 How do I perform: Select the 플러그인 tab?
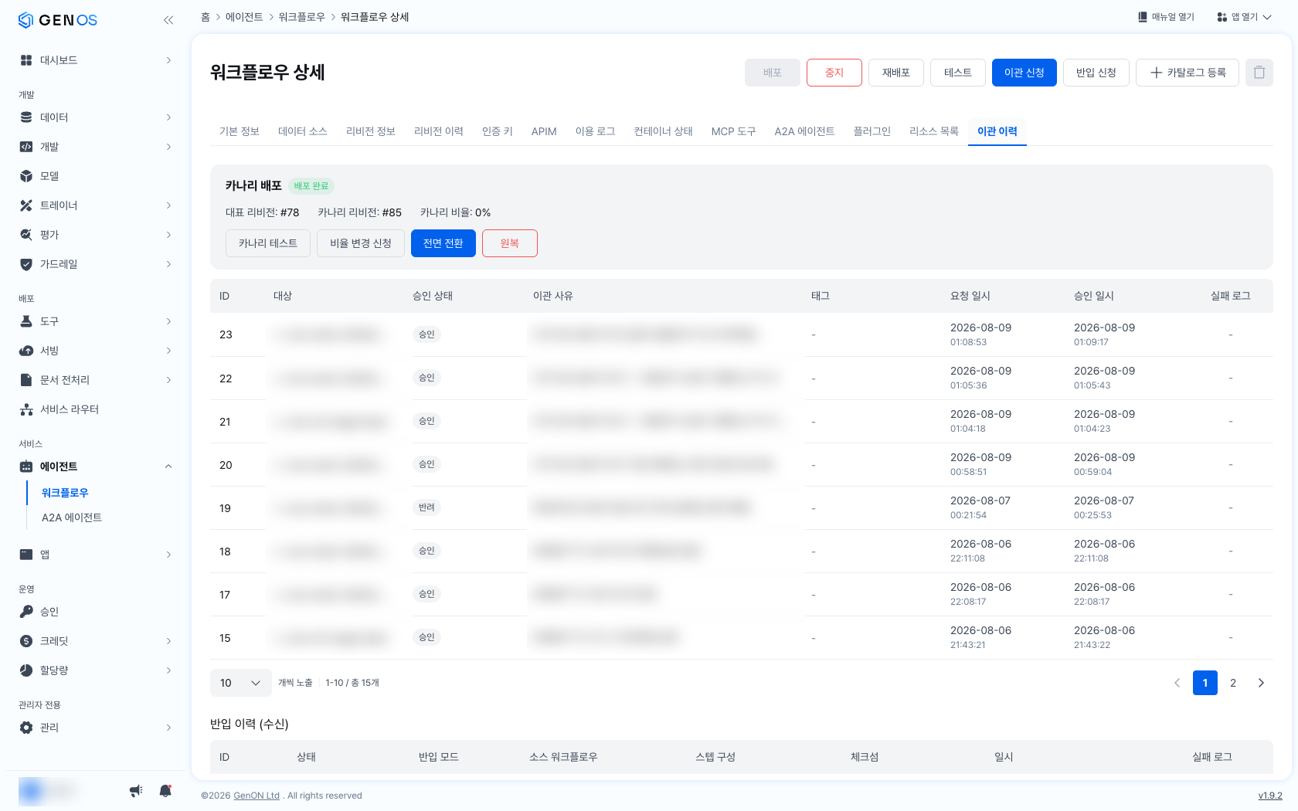coord(872,131)
